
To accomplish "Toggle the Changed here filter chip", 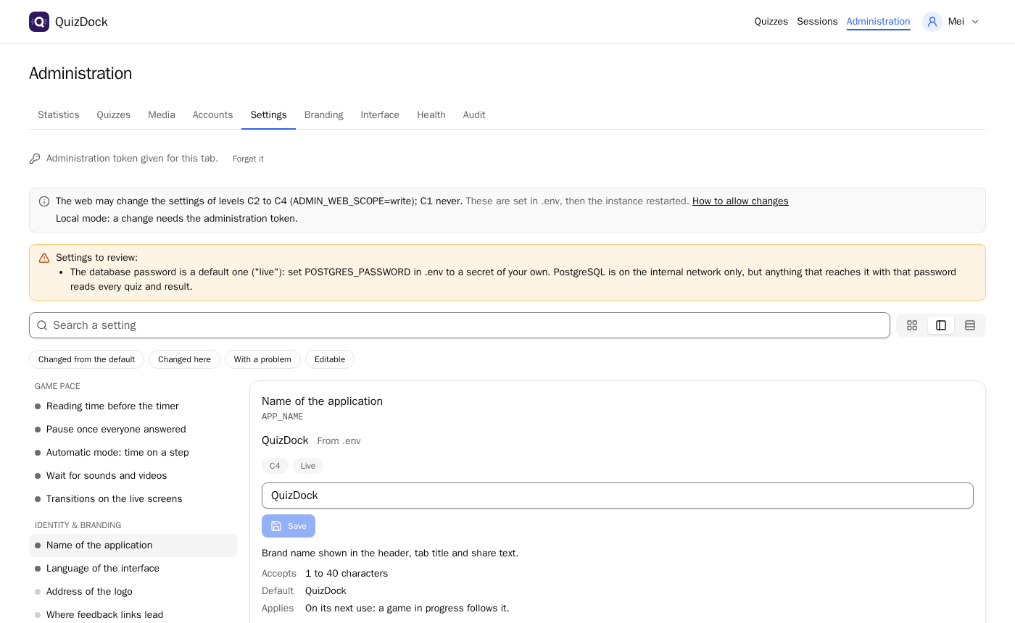I will pyautogui.click(x=184, y=359).
